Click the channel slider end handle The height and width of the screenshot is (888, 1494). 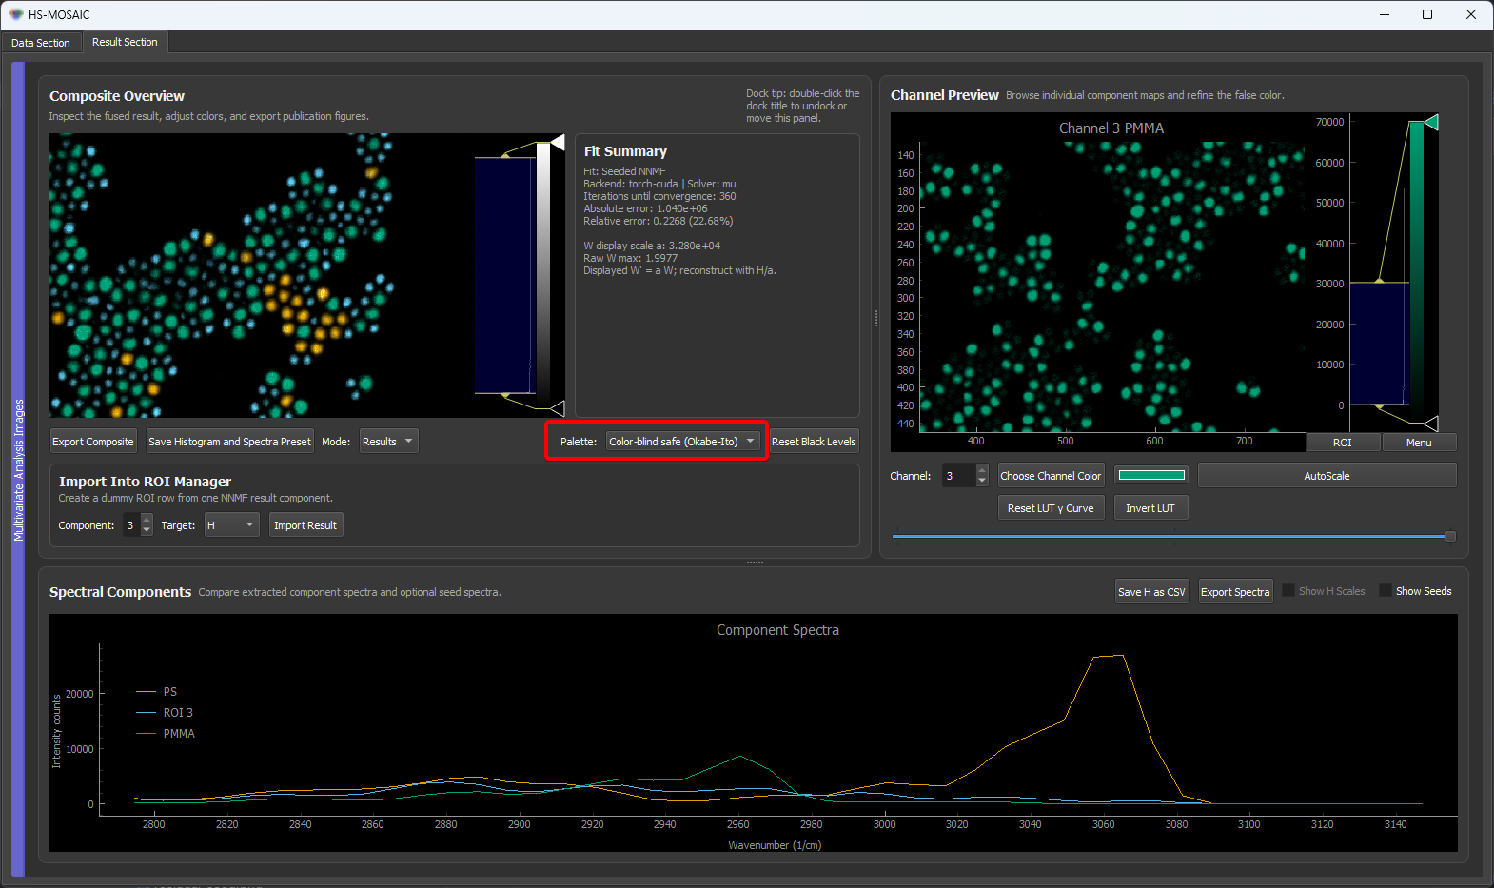(1450, 537)
